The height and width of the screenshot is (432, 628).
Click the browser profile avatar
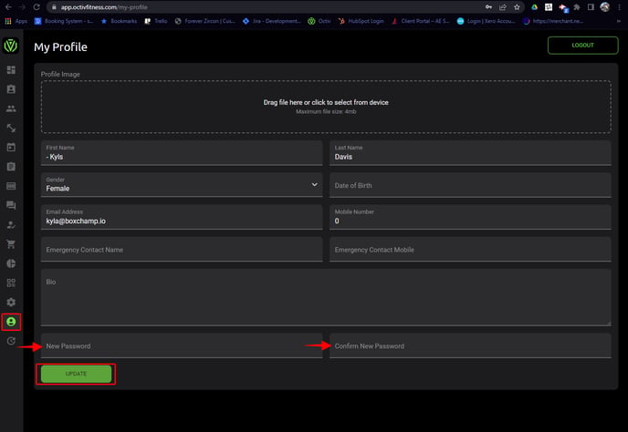tap(605, 6)
